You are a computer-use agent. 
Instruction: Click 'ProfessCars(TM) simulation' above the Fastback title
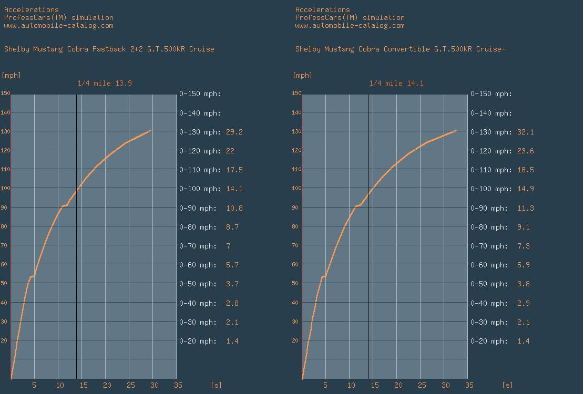(x=58, y=17)
